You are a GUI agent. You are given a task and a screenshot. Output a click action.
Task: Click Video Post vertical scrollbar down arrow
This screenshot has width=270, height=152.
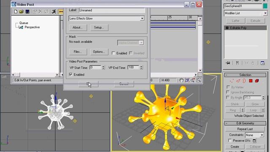[x=200, y=70]
